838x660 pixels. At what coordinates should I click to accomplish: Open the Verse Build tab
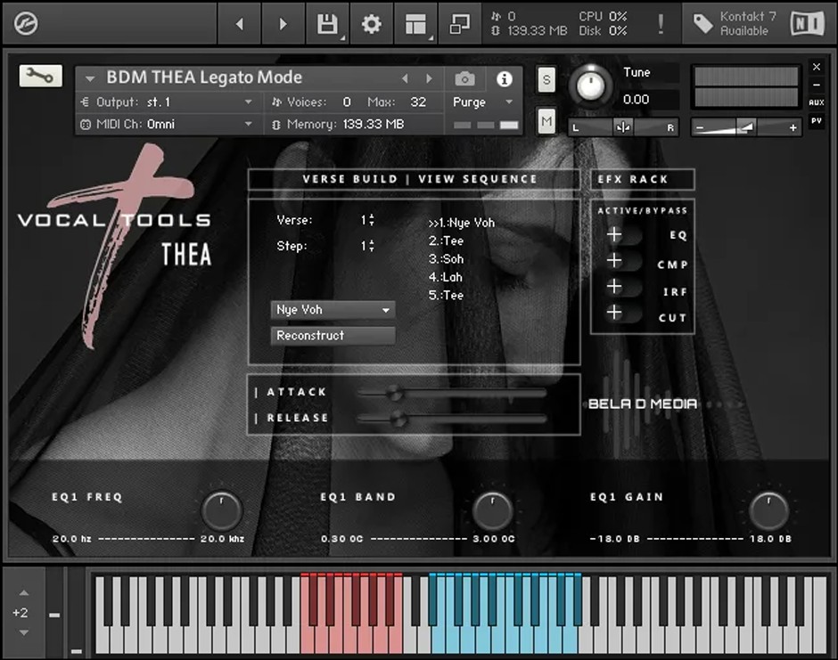pyautogui.click(x=350, y=179)
